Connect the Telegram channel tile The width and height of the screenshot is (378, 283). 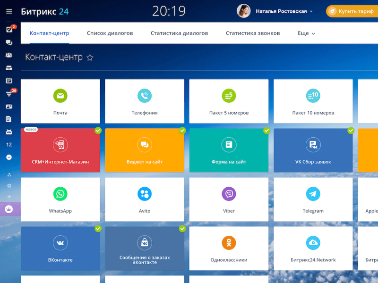(313, 200)
